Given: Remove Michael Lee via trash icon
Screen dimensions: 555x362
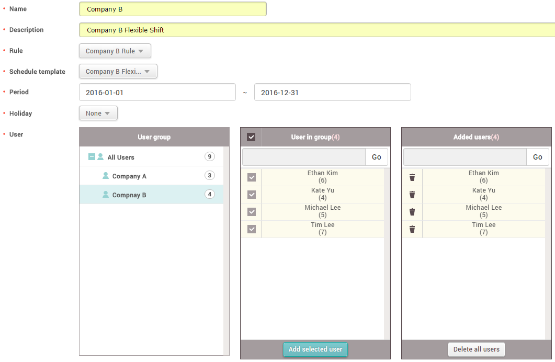Looking at the screenshot, I should point(412,212).
